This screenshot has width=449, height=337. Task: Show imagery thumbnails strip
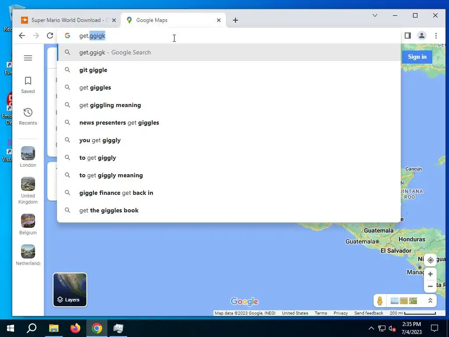click(404, 301)
